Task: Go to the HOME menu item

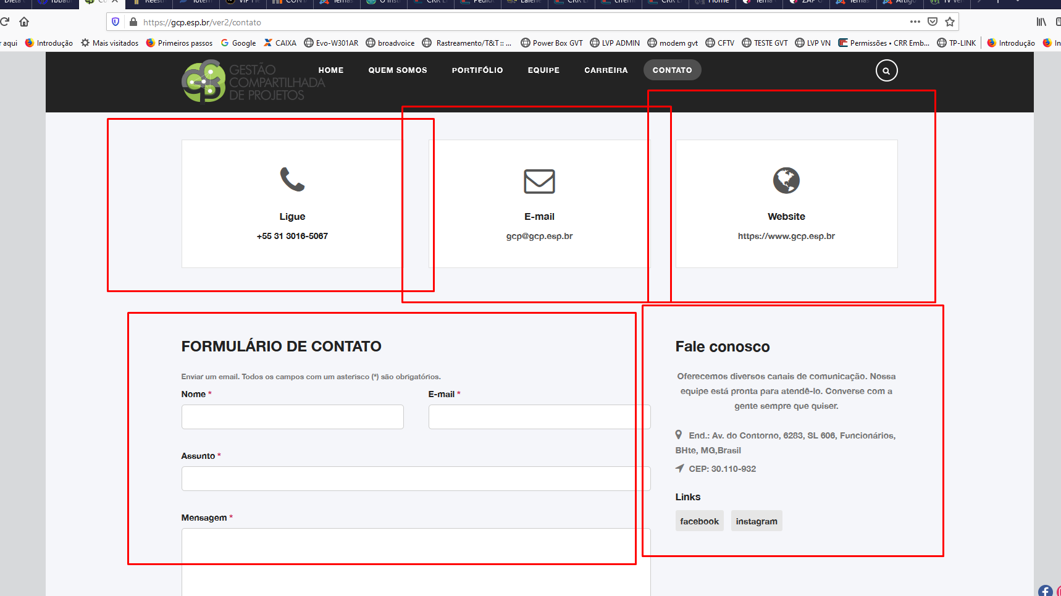Action: coord(331,70)
